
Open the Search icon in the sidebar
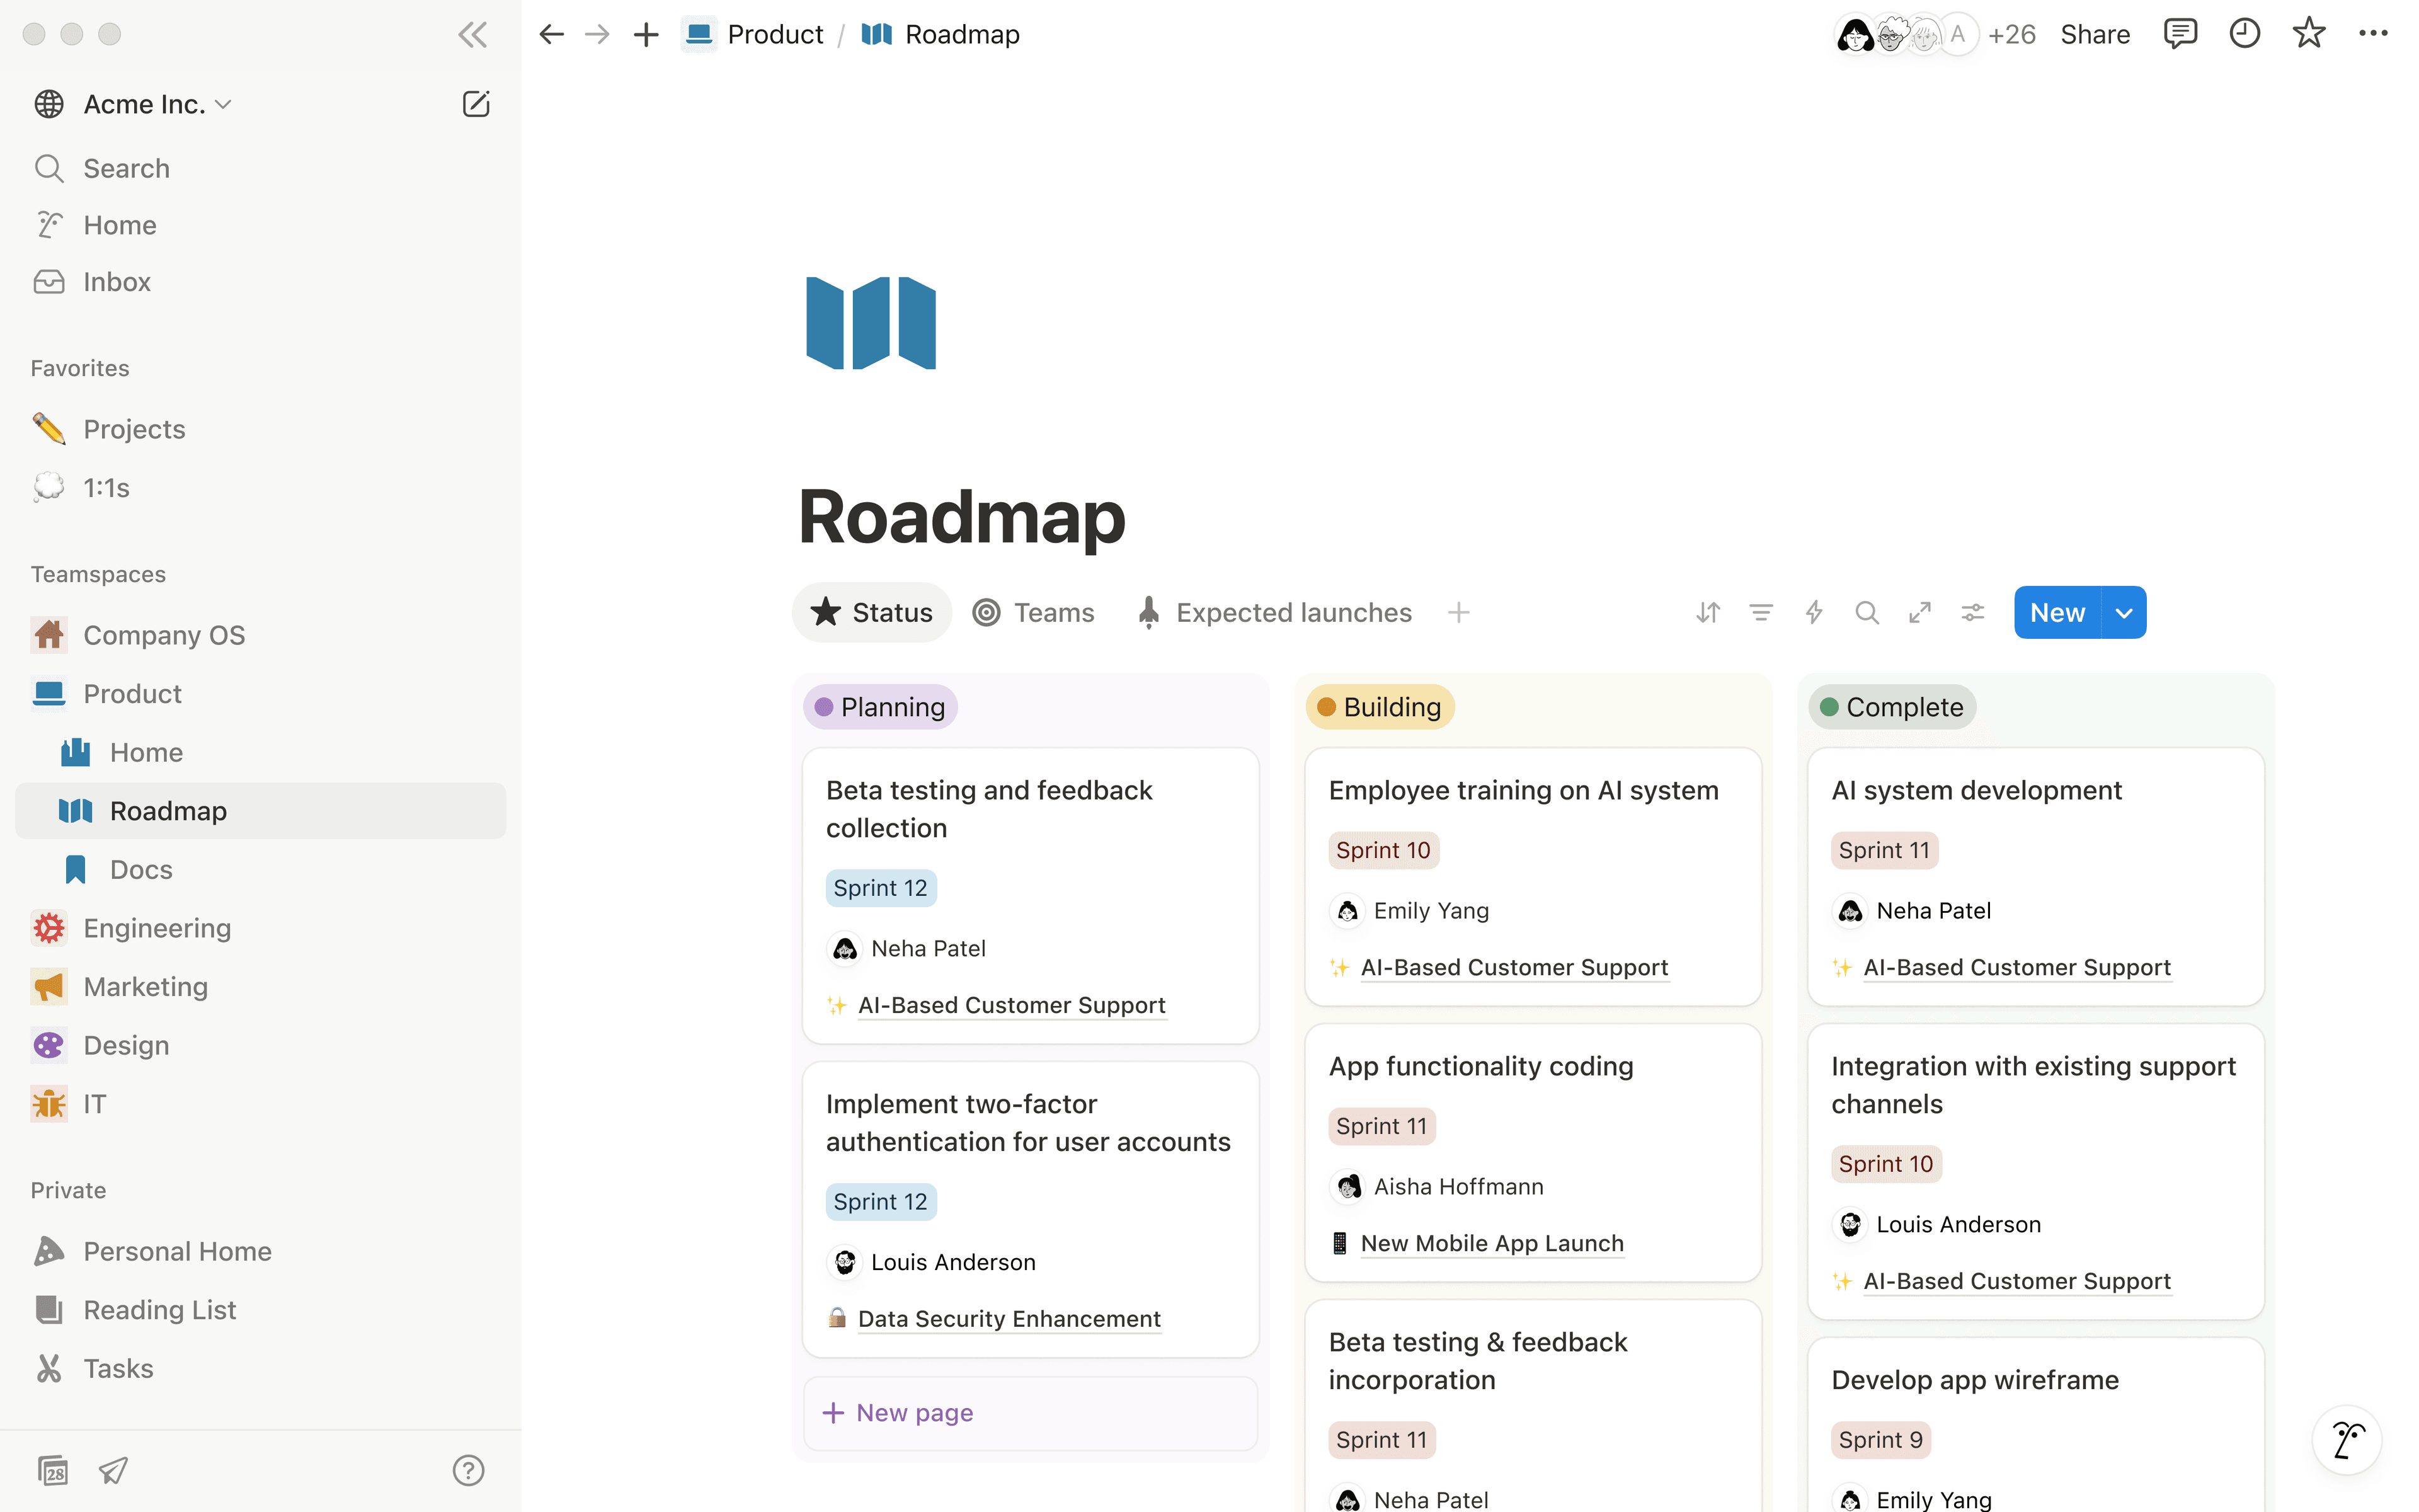click(x=49, y=168)
